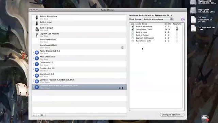Viewport: 218px width, 123px height.
Task: Select Logitech USB Headset table row name
Action: (x=145, y=38)
